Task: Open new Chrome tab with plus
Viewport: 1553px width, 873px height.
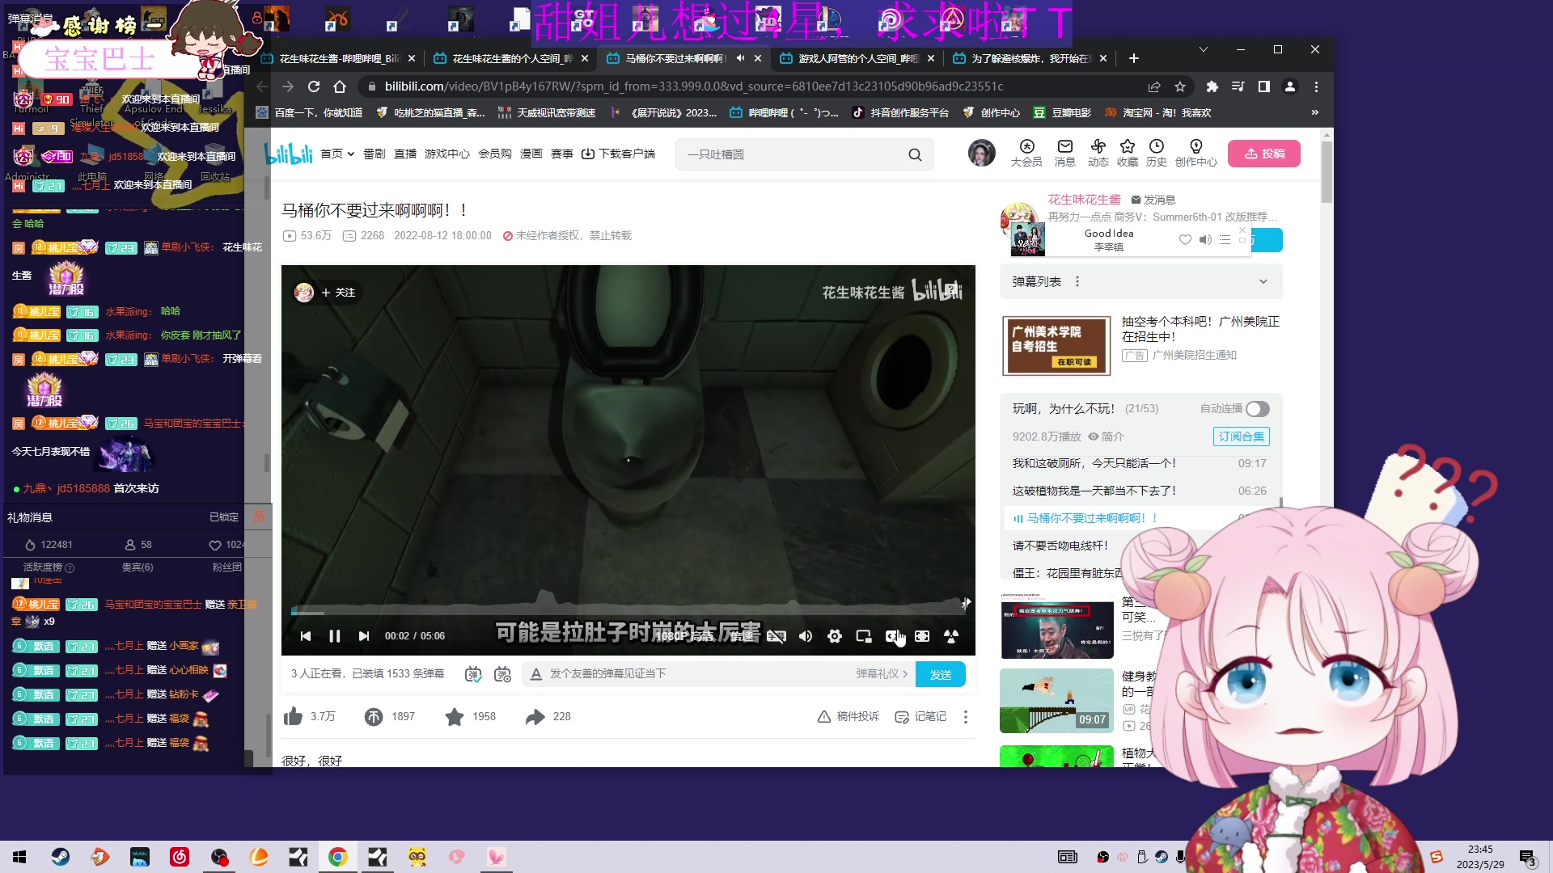Action: point(1133,58)
